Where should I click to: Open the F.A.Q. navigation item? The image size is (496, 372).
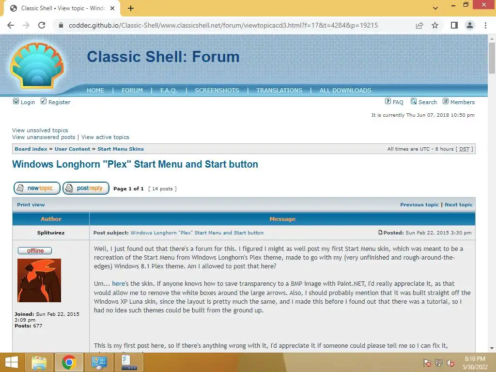click(x=169, y=91)
